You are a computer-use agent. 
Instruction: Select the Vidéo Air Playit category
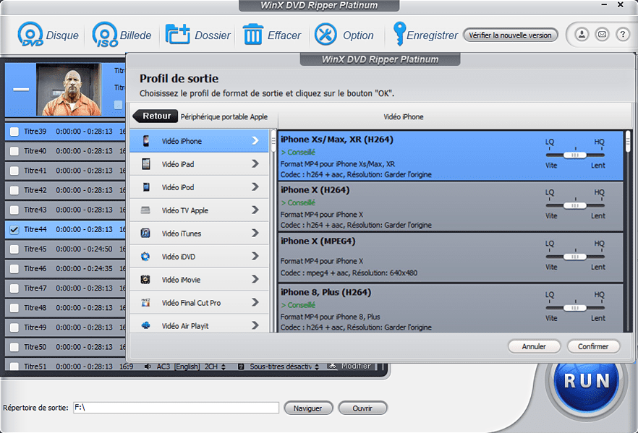[x=199, y=325]
